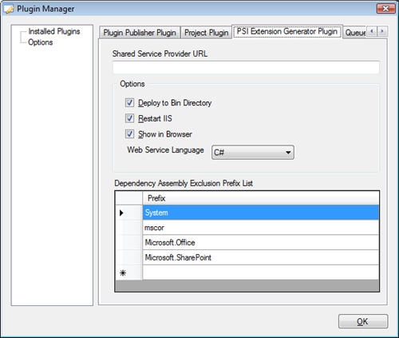399x338 pixels.
Task: Click the Plugin Manager title bar icon
Action: click(x=9, y=9)
